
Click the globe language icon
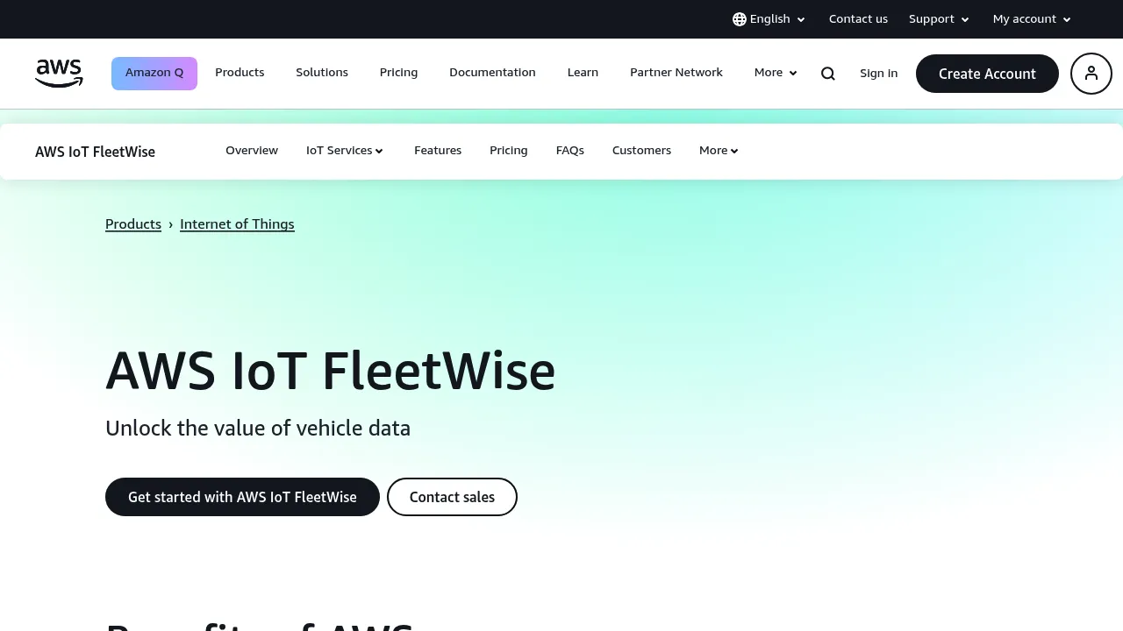click(740, 19)
